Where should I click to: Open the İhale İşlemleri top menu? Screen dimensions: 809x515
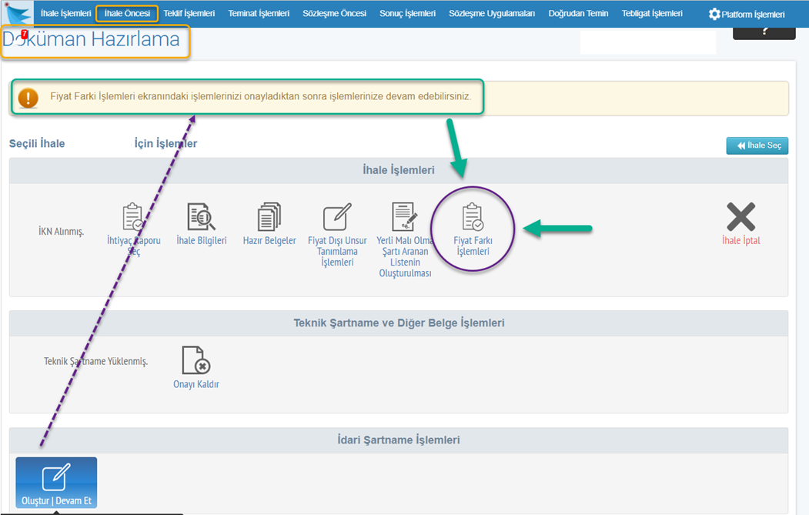65,14
